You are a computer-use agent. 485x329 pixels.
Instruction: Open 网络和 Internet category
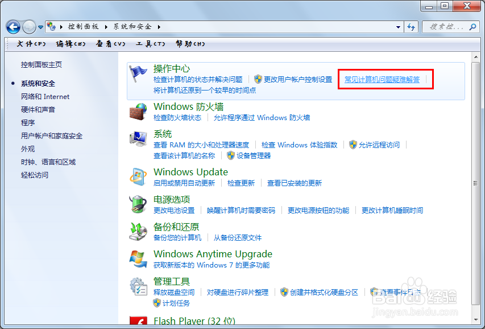(x=45, y=97)
